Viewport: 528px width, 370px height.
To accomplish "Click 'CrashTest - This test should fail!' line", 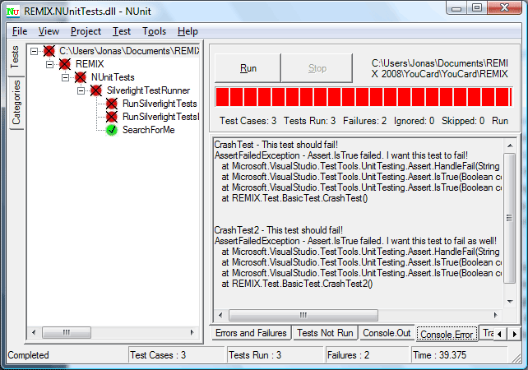I will pyautogui.click(x=276, y=145).
